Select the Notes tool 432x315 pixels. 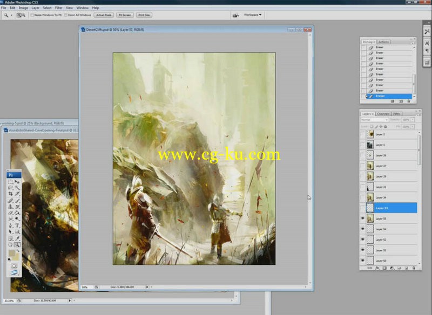click(10, 238)
